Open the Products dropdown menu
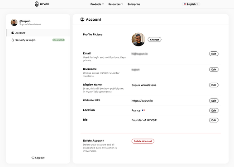This screenshot has height=167, width=234. pos(97,4)
